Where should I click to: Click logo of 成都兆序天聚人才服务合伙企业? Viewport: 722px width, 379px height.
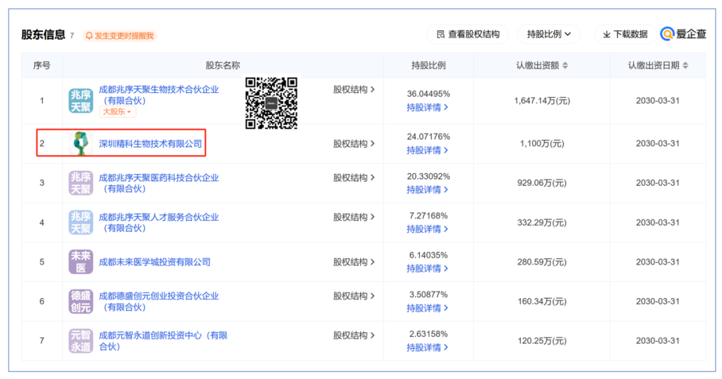tap(81, 223)
